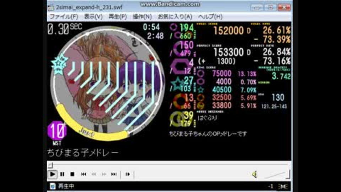341x192 pixels.
Task: Click the 152000 basic score value
Action: point(228,31)
